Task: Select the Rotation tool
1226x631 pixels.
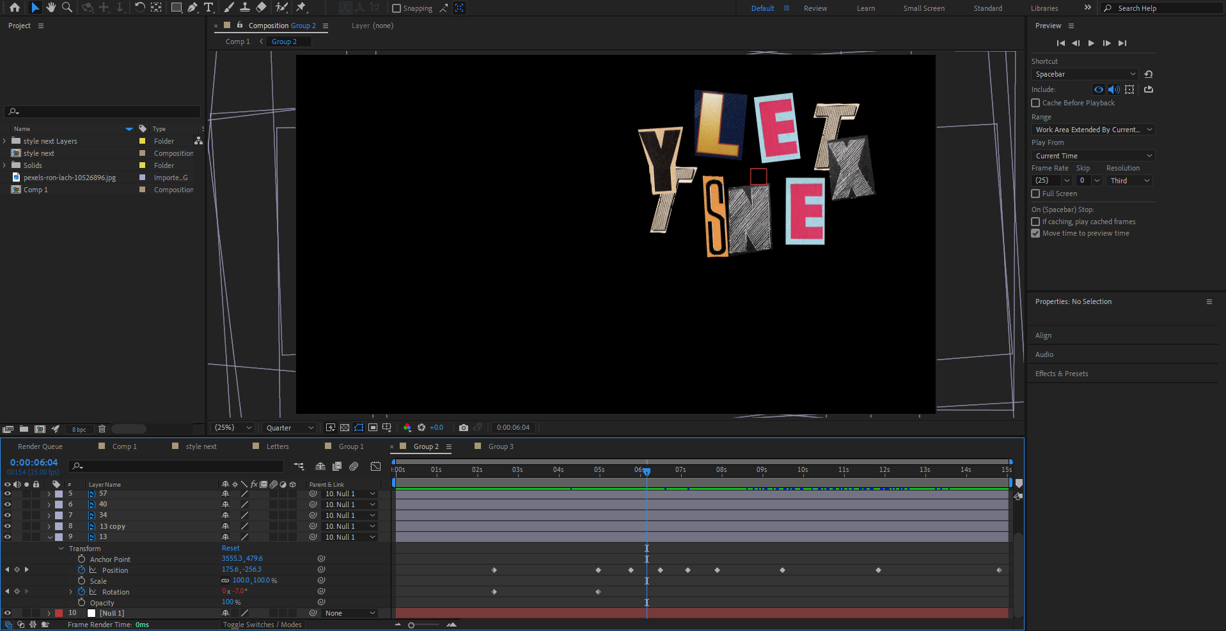Action: point(139,8)
